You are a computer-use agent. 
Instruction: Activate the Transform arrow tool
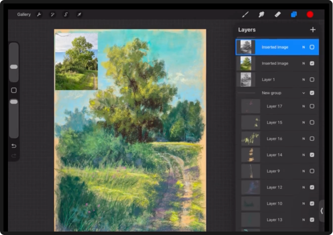click(79, 15)
